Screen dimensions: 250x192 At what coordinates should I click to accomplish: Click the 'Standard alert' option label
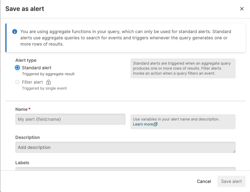point(37,68)
